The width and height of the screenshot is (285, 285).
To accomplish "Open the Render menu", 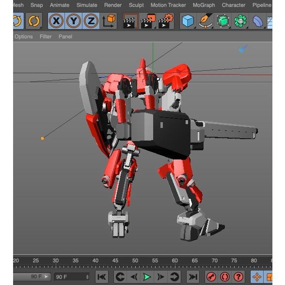I will (112, 5).
